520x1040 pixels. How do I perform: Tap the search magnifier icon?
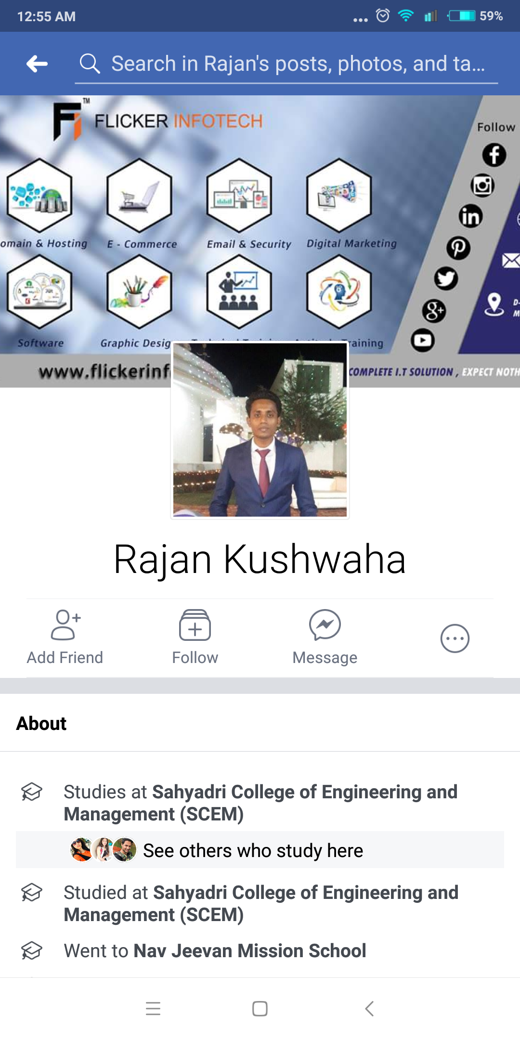coord(90,64)
